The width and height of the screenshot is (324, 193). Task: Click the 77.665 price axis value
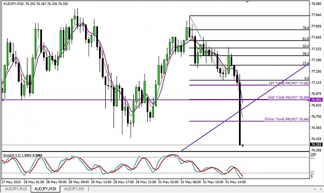(x=316, y=37)
